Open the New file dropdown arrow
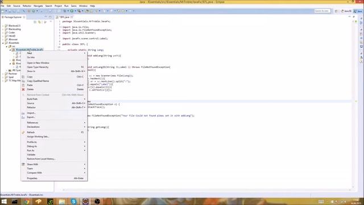Viewport: 364px width, 205px height. pos(6,11)
